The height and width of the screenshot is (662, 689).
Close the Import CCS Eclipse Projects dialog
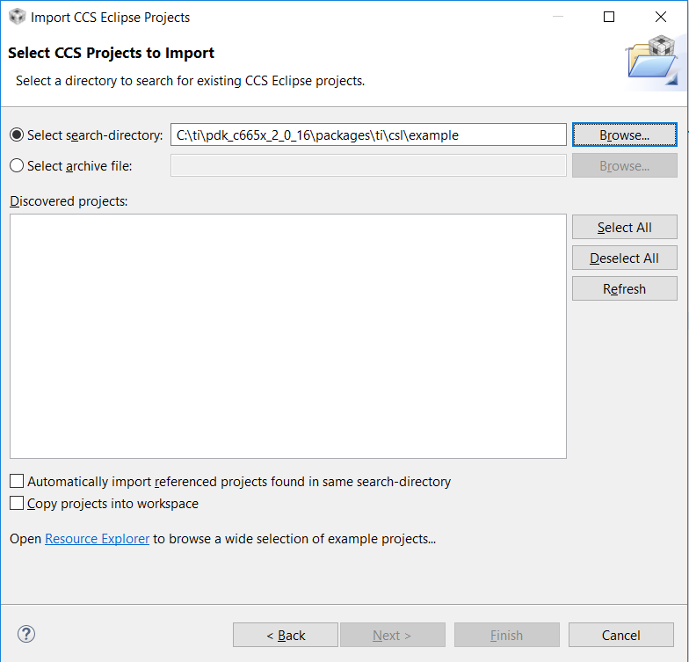(x=660, y=17)
